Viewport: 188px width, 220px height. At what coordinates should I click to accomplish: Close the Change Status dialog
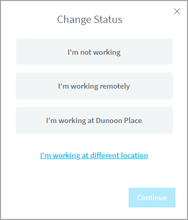(177, 11)
